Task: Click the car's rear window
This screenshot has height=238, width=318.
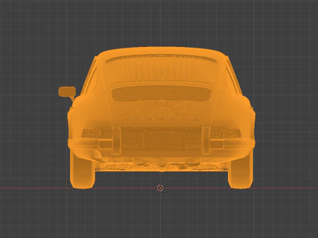Action: [x=162, y=68]
